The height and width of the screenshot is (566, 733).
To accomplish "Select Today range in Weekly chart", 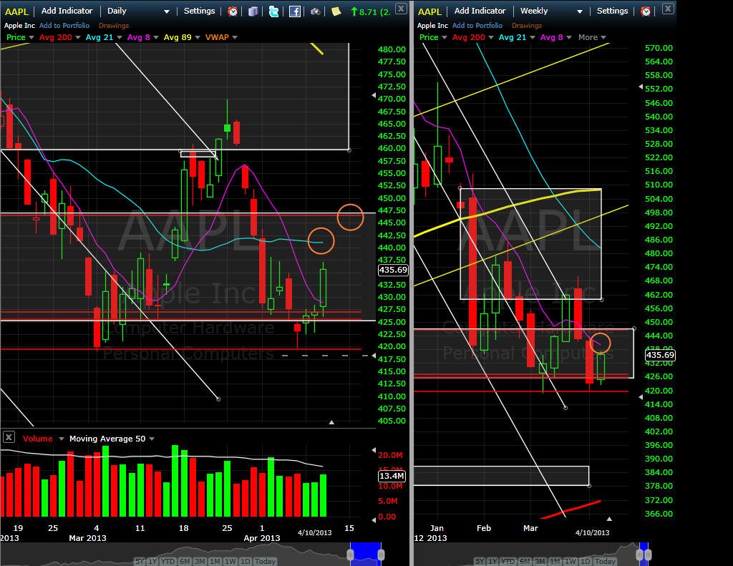I will point(605,561).
